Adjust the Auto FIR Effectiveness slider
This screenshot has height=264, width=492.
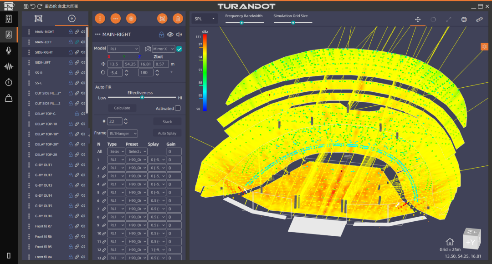[x=142, y=98]
